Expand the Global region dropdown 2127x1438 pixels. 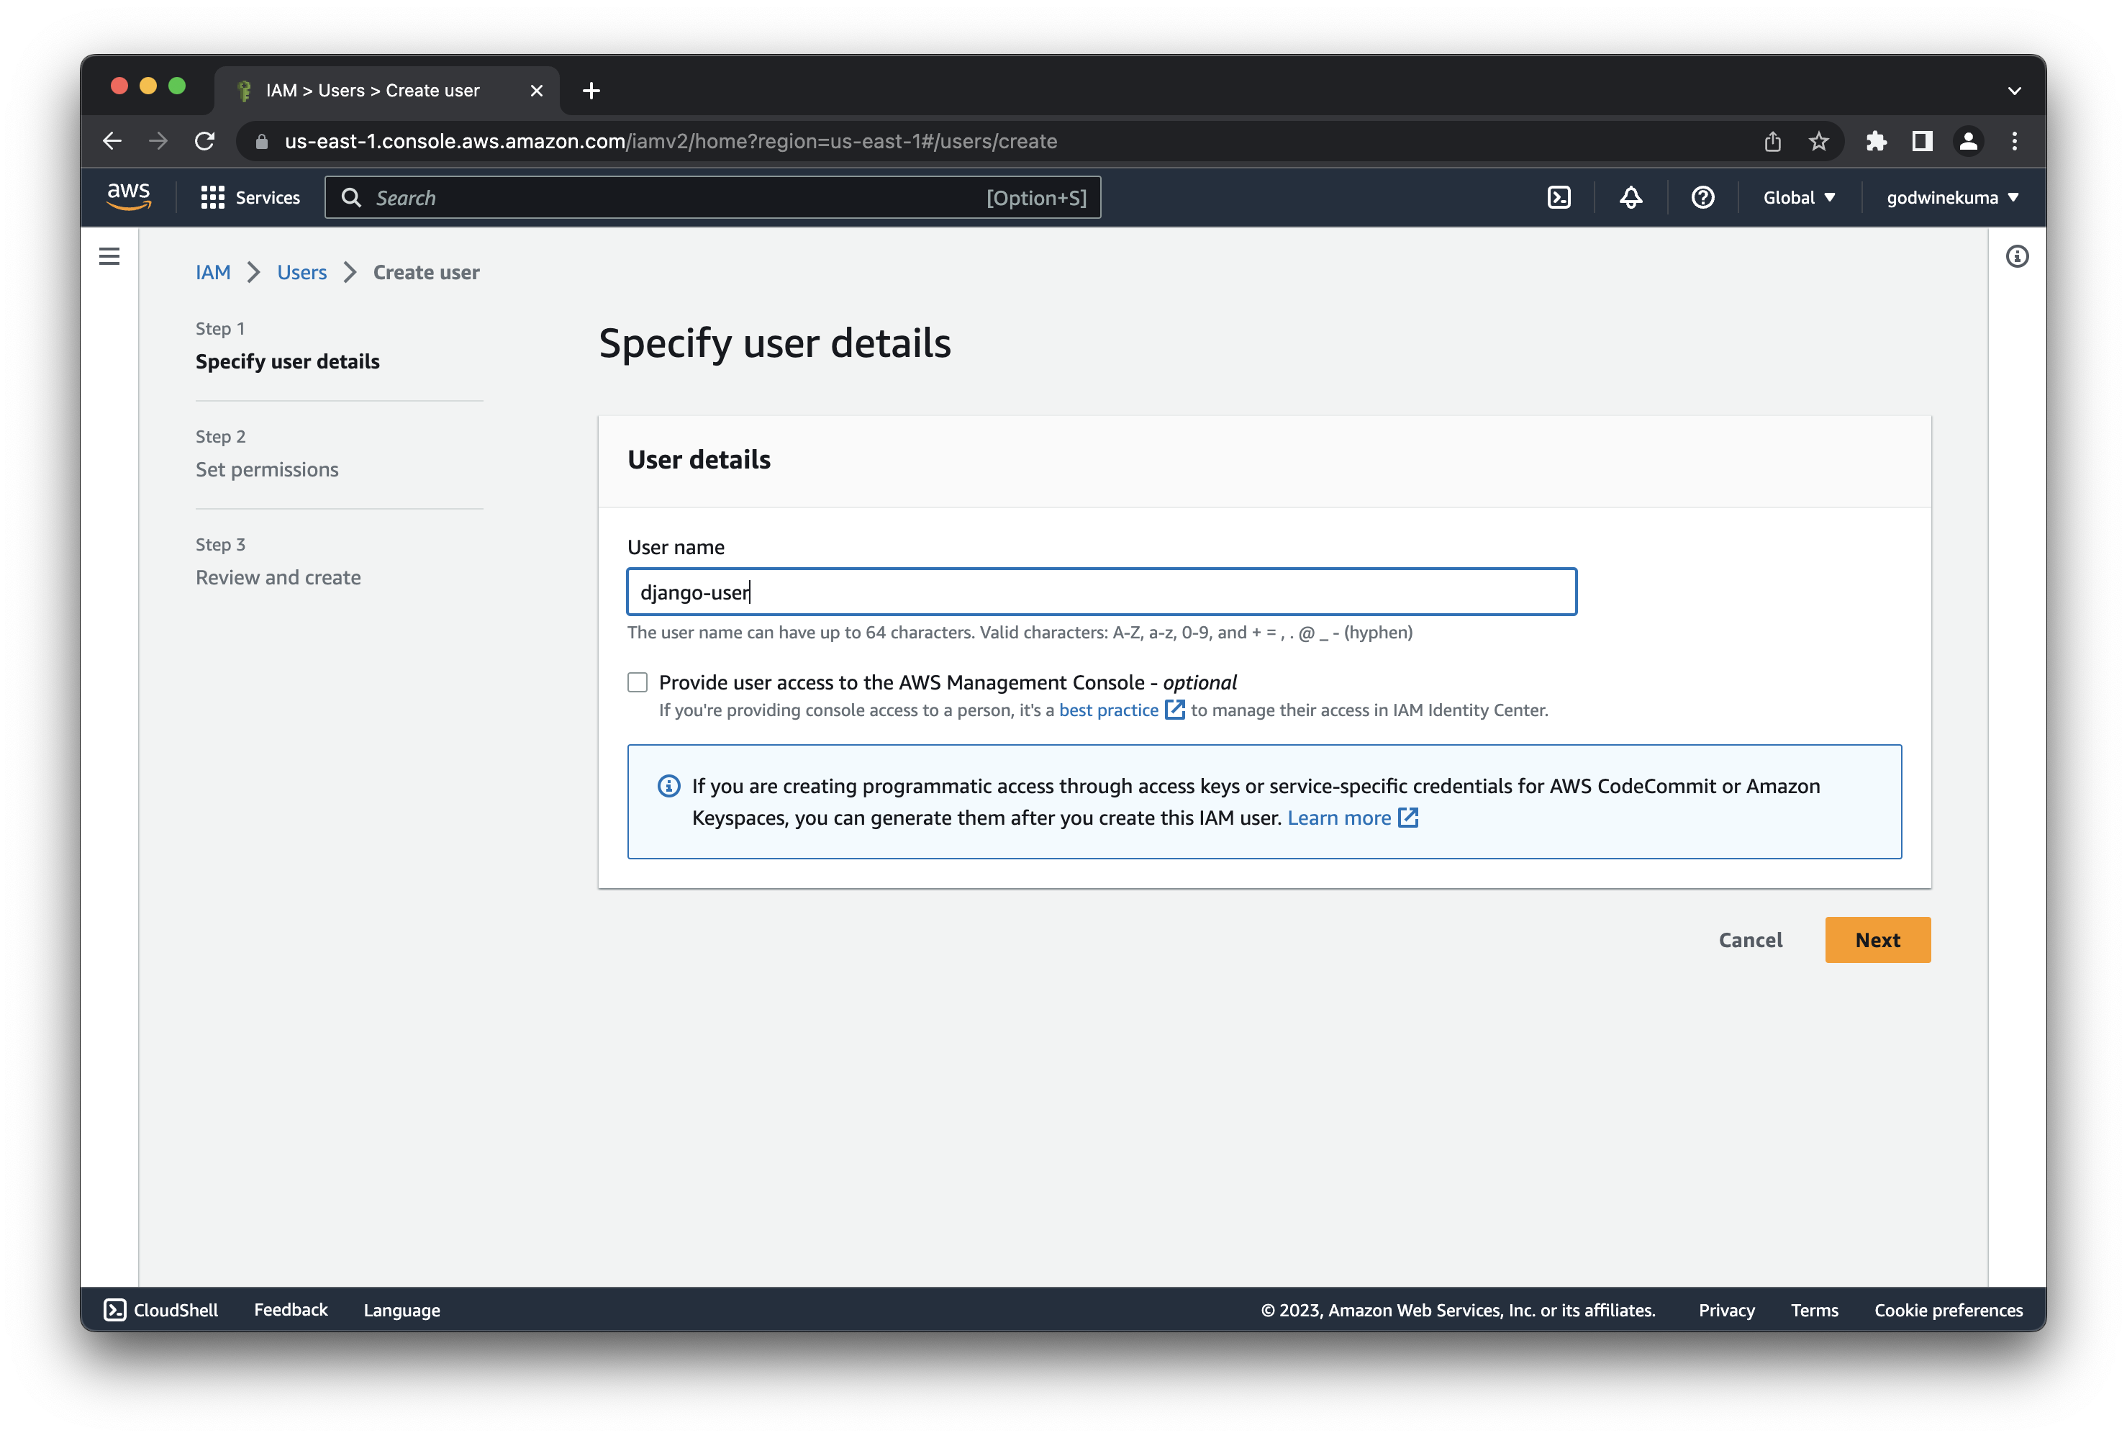click(1798, 198)
